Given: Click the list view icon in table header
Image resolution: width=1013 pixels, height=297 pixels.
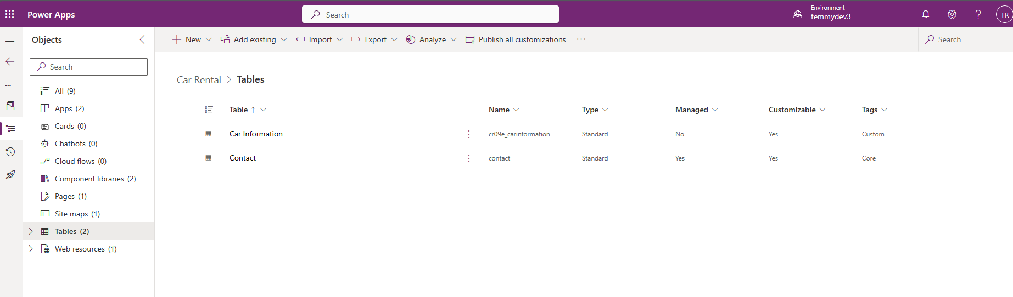Looking at the screenshot, I should (x=209, y=110).
